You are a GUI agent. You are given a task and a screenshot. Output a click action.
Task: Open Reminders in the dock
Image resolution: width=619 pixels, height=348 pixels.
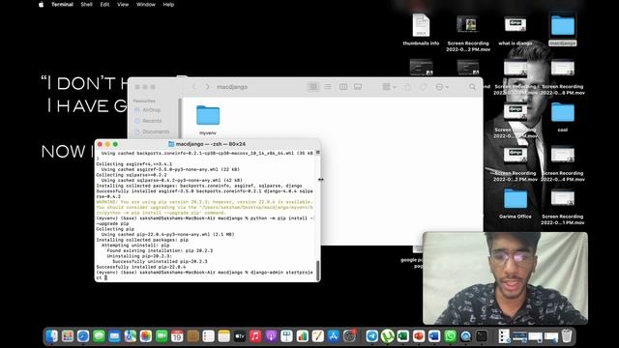coord(208,336)
